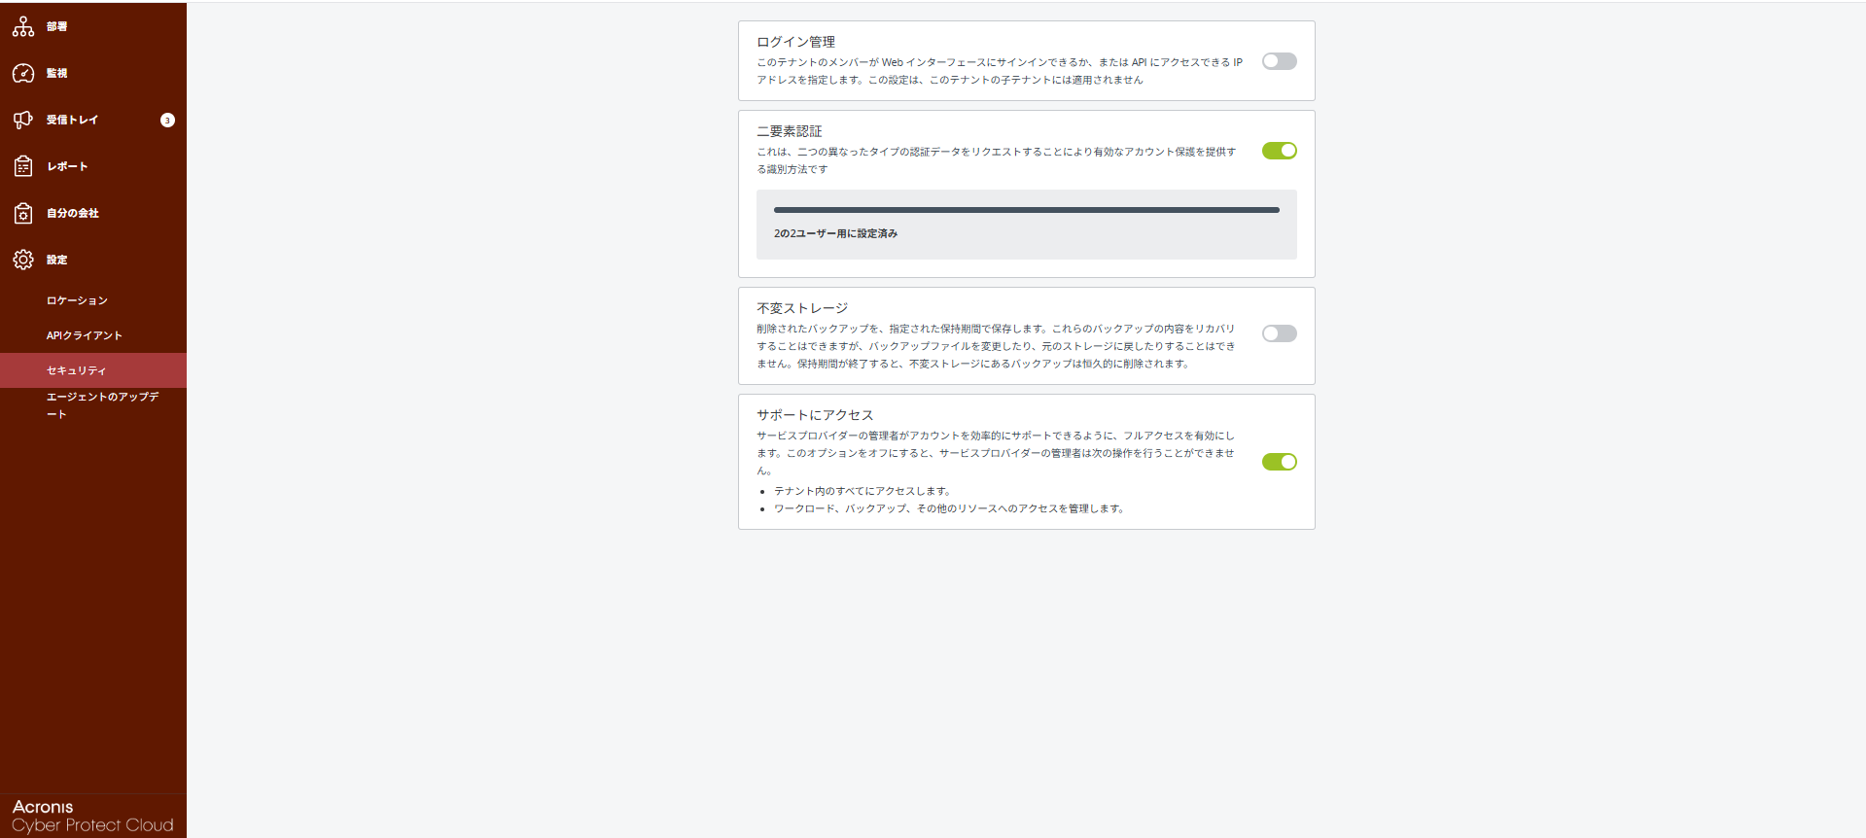Click the ログイン管理 card heading
The image size is (1866, 838).
795,42
